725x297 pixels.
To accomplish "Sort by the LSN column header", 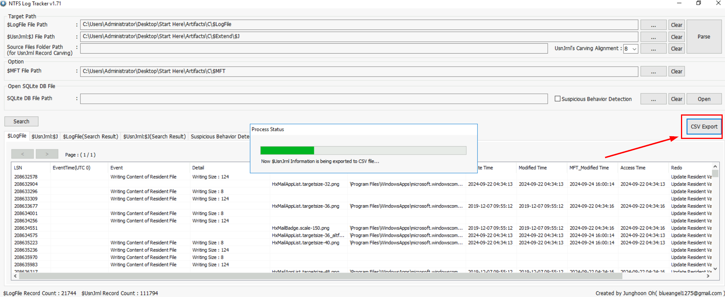I will click(x=31, y=168).
